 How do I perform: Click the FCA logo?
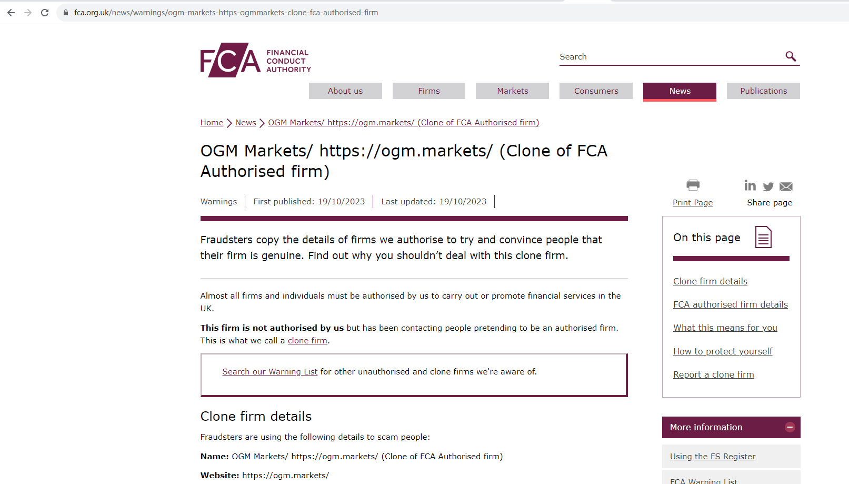pyautogui.click(x=256, y=61)
